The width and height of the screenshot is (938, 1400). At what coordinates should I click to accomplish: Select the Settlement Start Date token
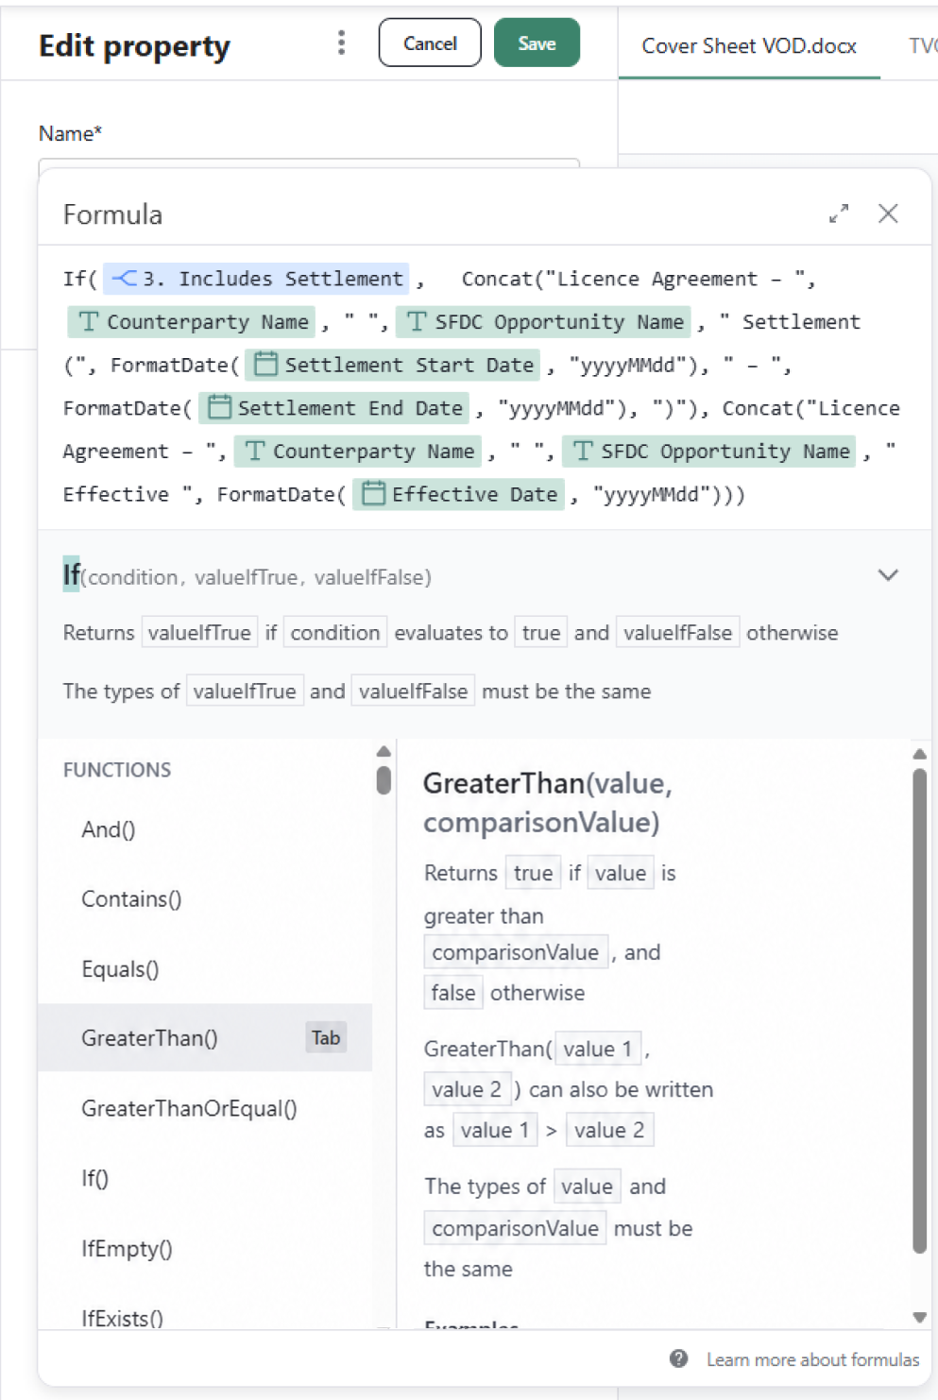[393, 365]
